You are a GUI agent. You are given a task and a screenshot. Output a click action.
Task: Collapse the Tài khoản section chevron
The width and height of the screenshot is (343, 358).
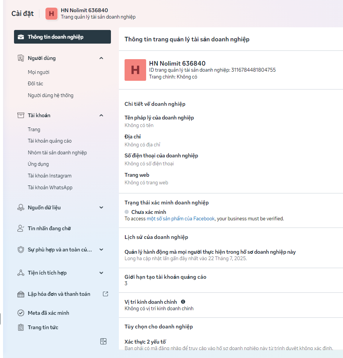click(x=101, y=115)
